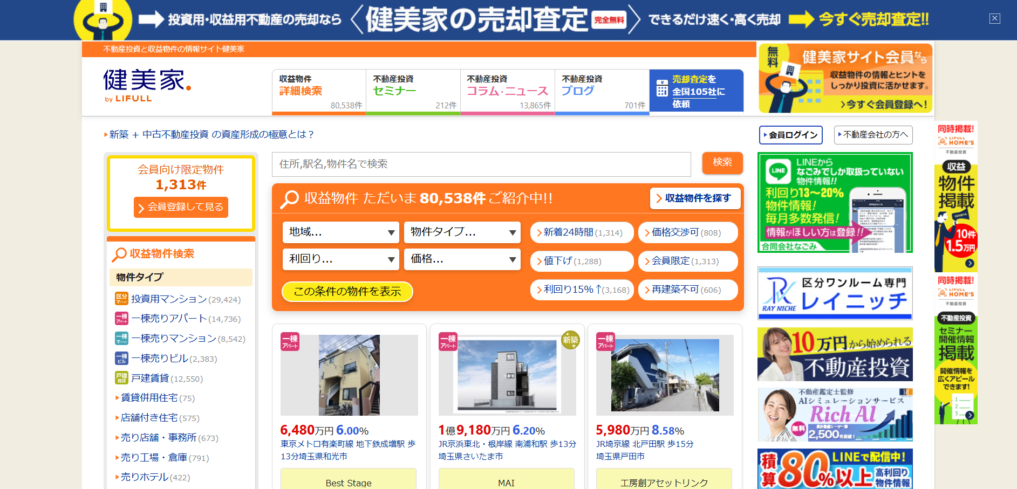Click 収益物件を探す button

(x=695, y=198)
